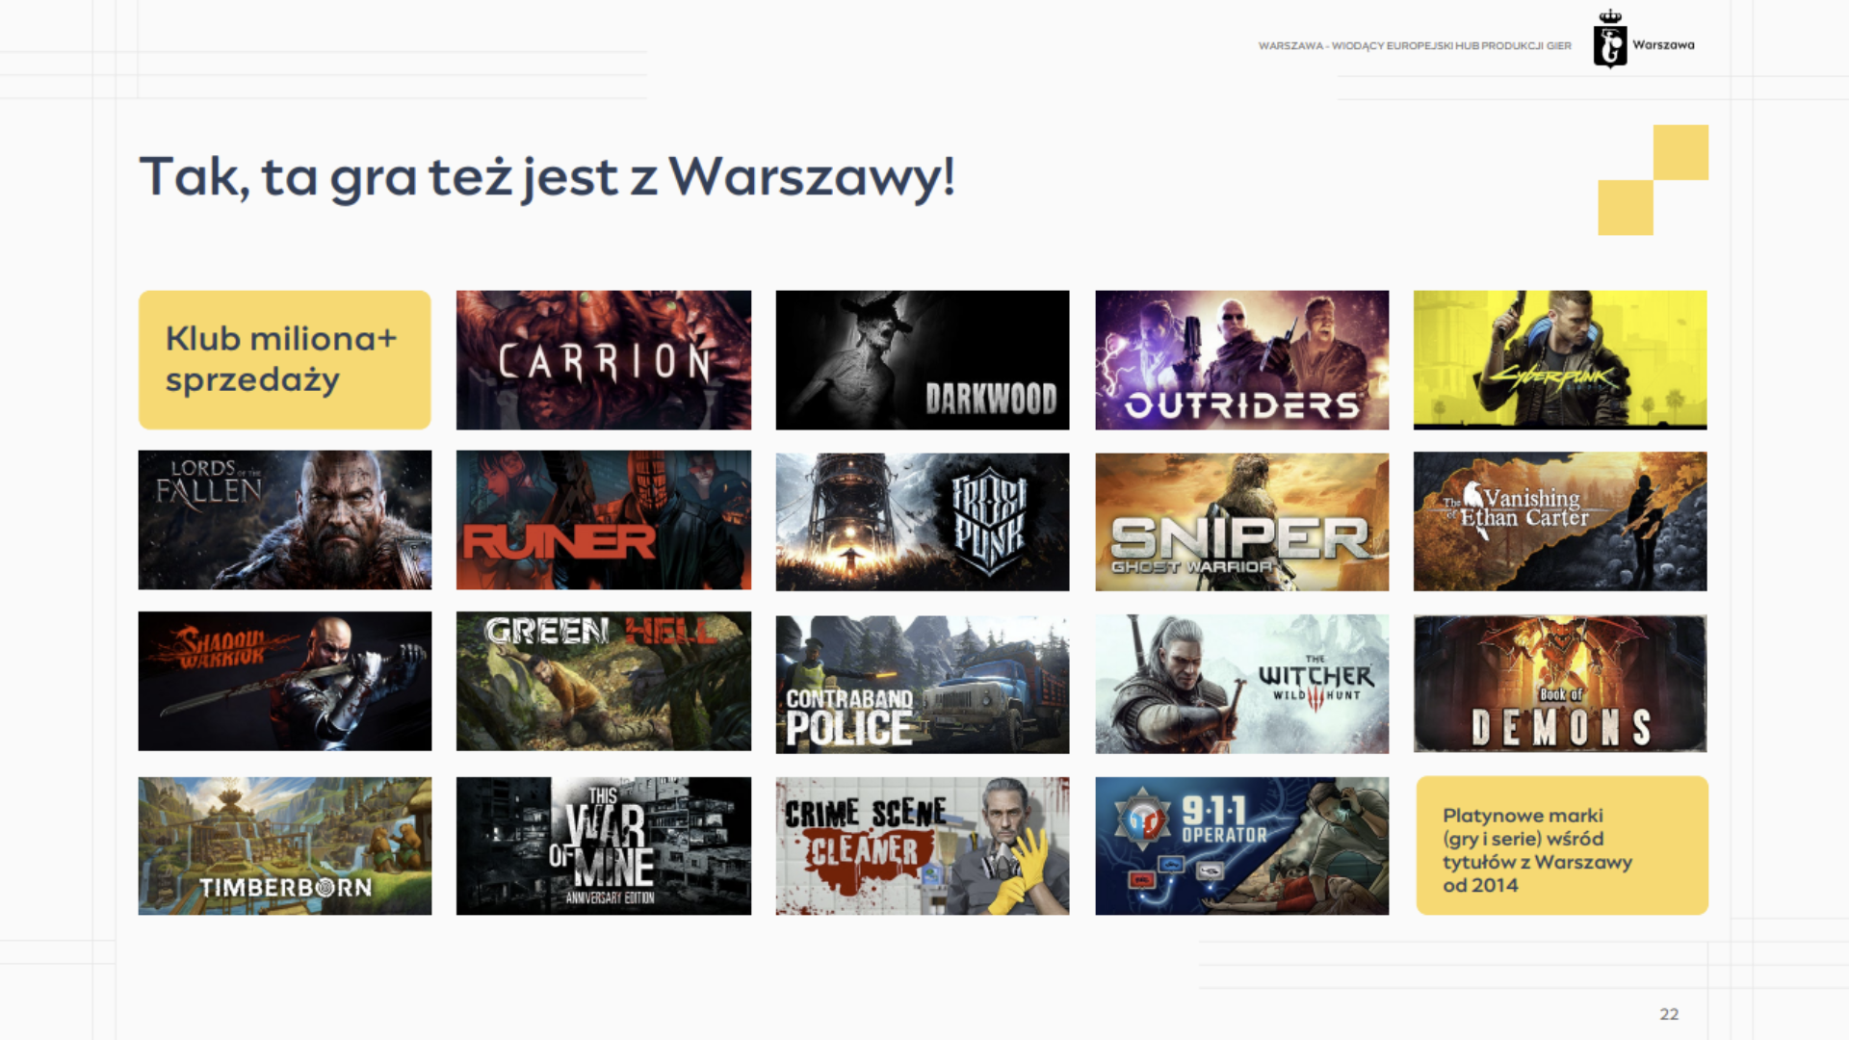The image size is (1849, 1040).
Task: Open the Frostpunk game image
Action: [x=922, y=521]
